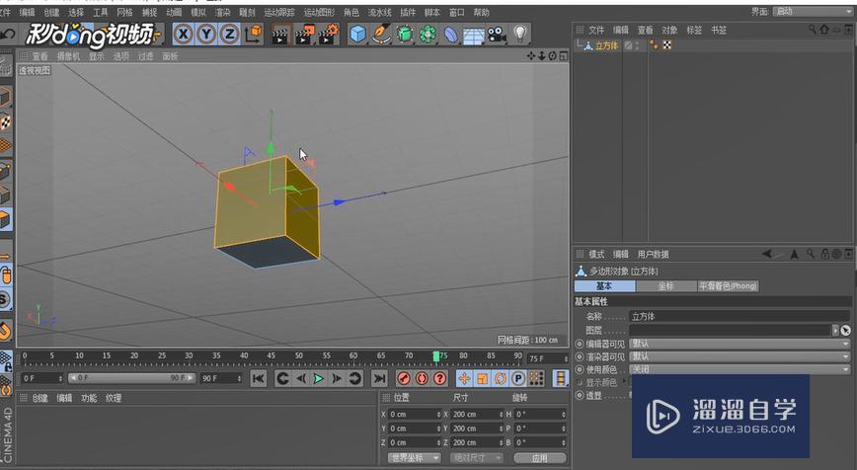Click the 名称 field containing 立方体
The width and height of the screenshot is (857, 470).
tap(740, 316)
